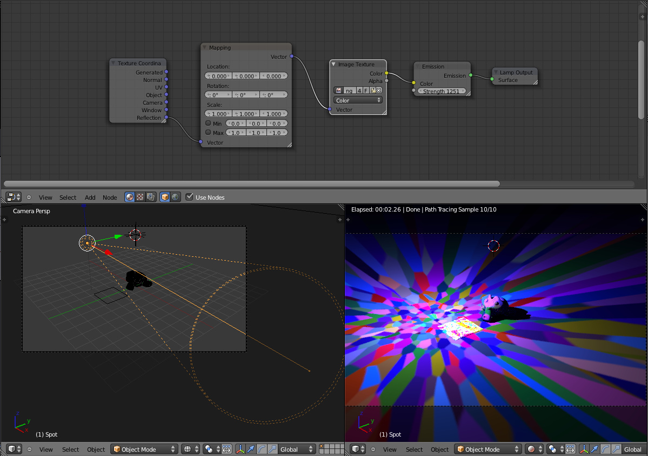This screenshot has width=648, height=456.
Task: Open left viewport shading wireframe selector
Action: coord(191,450)
